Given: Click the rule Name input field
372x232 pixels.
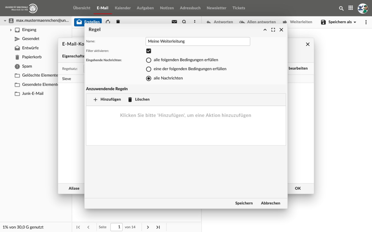Looking at the screenshot, I should pos(197,41).
